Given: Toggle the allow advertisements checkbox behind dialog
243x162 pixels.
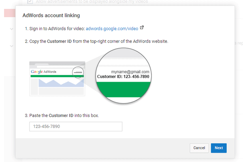Looking at the screenshot, I should [x=30, y=2].
